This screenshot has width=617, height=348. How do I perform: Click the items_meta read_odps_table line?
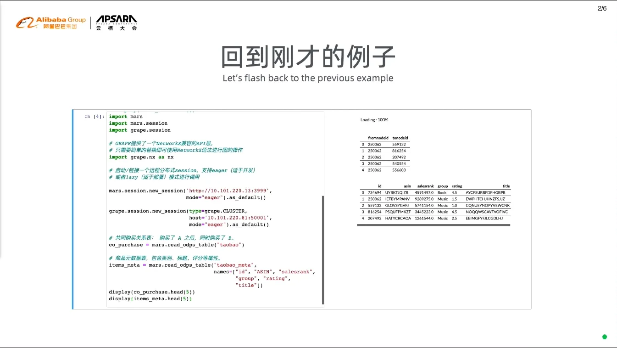pos(183,265)
